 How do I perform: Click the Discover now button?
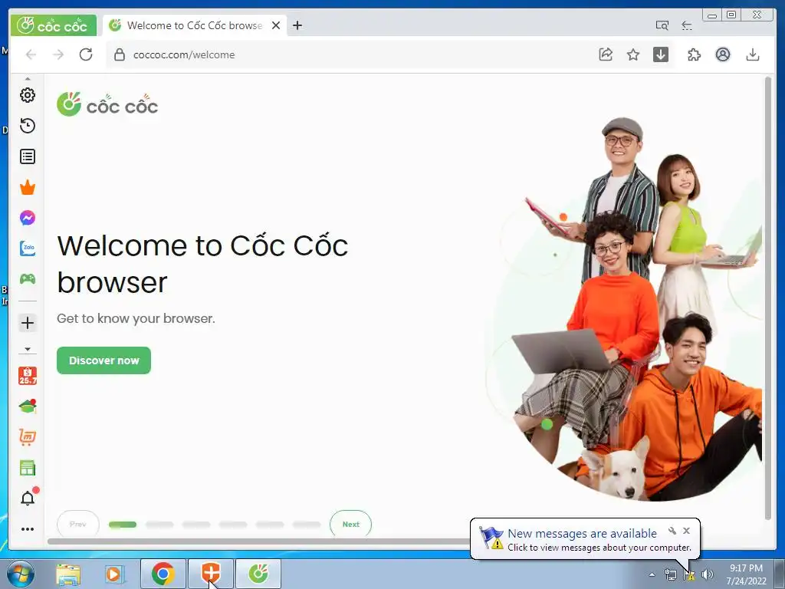103,360
